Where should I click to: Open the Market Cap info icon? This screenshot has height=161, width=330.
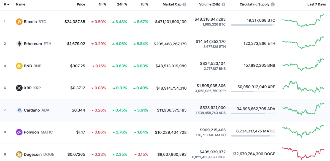point(184,4)
